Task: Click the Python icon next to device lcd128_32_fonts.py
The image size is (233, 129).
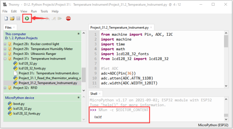Action: tap(10, 113)
